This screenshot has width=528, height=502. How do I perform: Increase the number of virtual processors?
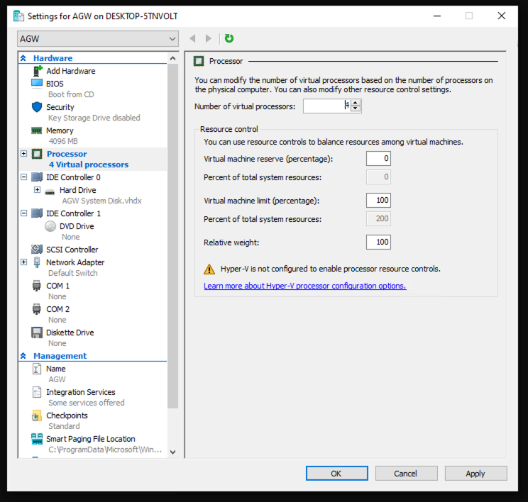356,103
